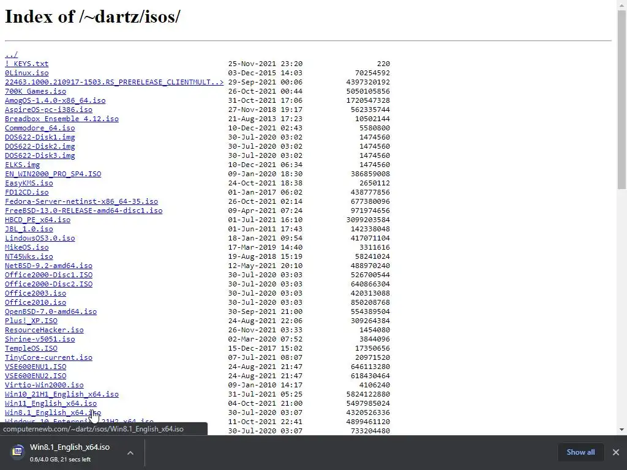This screenshot has height=470, width=627.
Task: Click NetBSD-9.2-amd64.iso link
Action: (49, 266)
